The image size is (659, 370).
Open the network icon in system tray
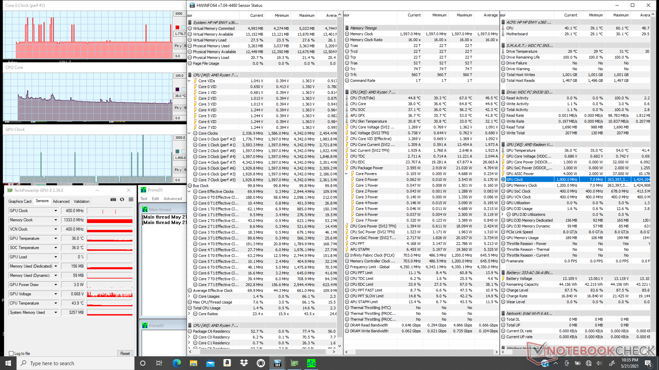click(x=589, y=363)
